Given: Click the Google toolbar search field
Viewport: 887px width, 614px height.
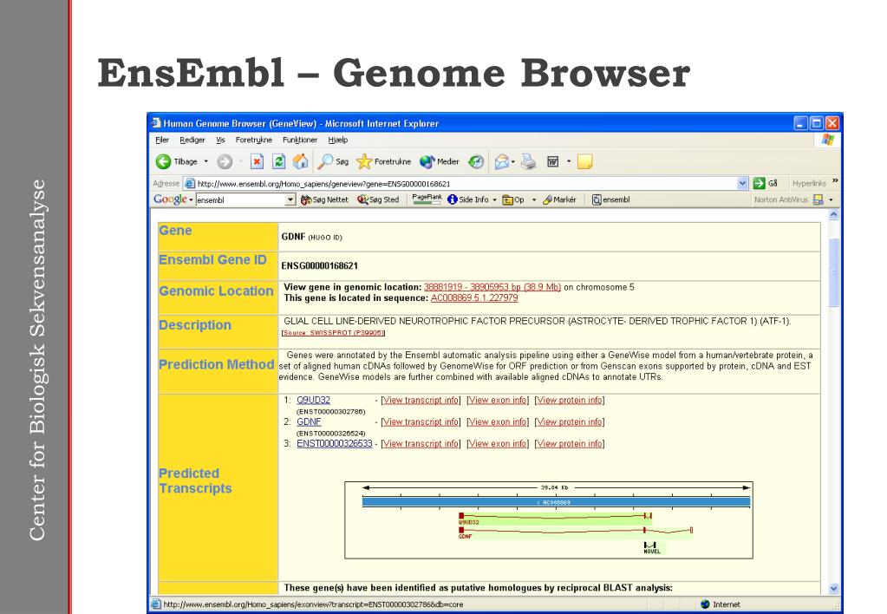Looking at the screenshot, I should (241, 199).
